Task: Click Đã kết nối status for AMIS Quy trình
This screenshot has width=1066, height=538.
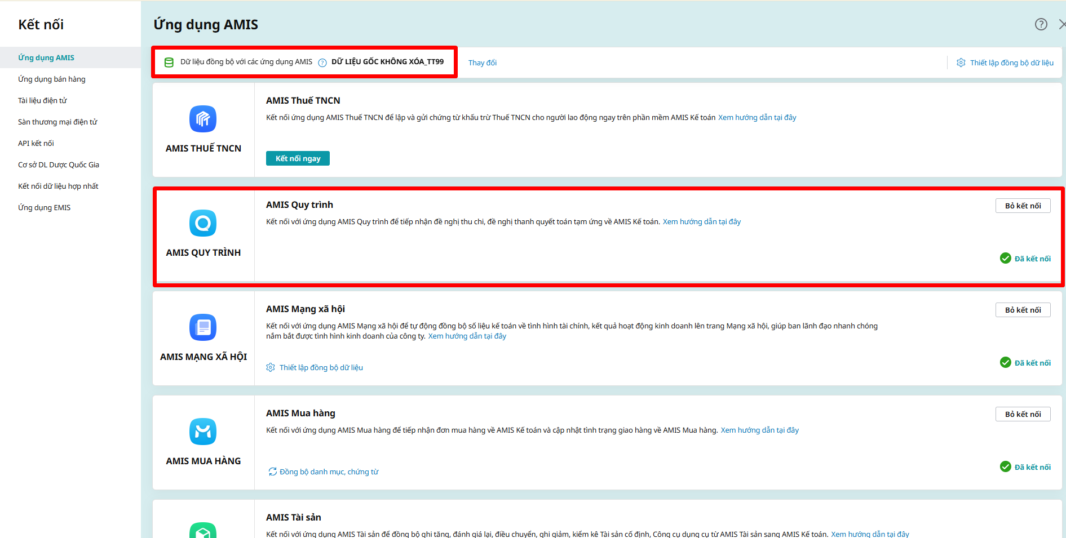Action: 1033,259
